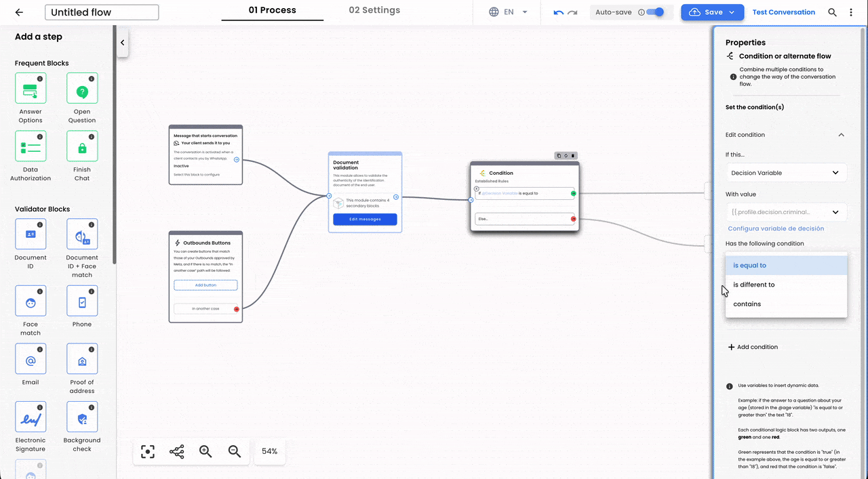The image size is (868, 479).
Task: Switch to the 02 Settings tab
Action: point(374,10)
